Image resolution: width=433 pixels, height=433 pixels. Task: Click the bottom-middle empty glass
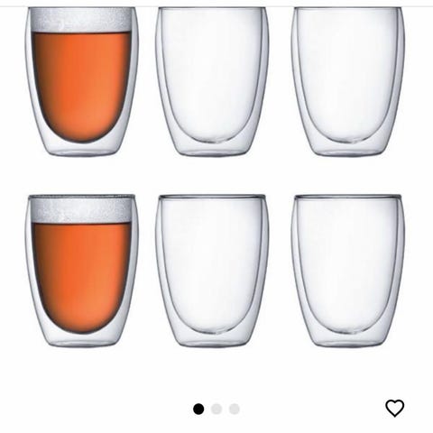coord(212,271)
